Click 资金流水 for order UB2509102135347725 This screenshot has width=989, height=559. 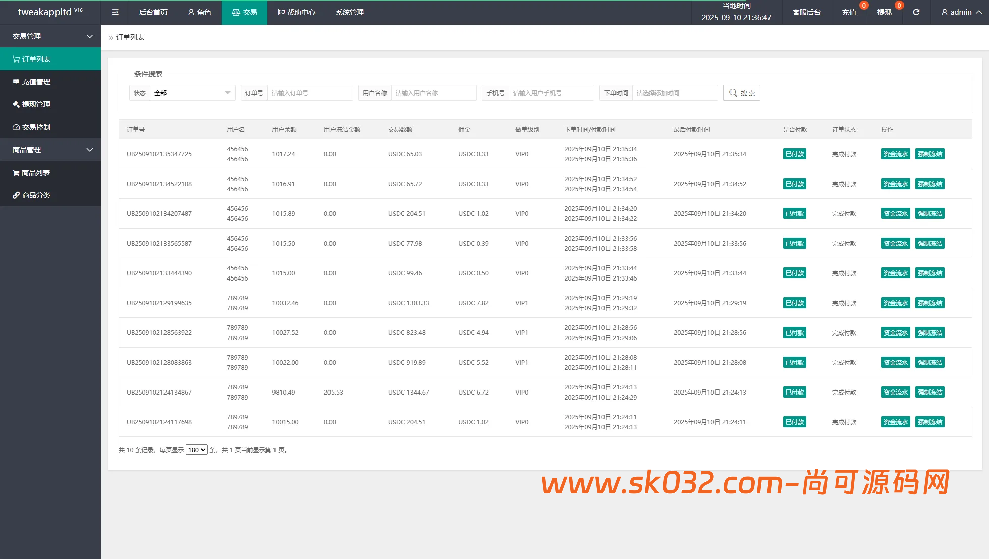pos(895,154)
